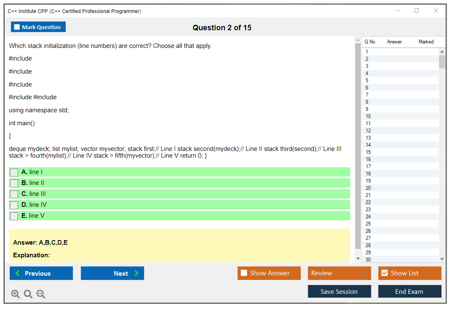Maximize the exam window
The height and width of the screenshot is (309, 452).
417,11
